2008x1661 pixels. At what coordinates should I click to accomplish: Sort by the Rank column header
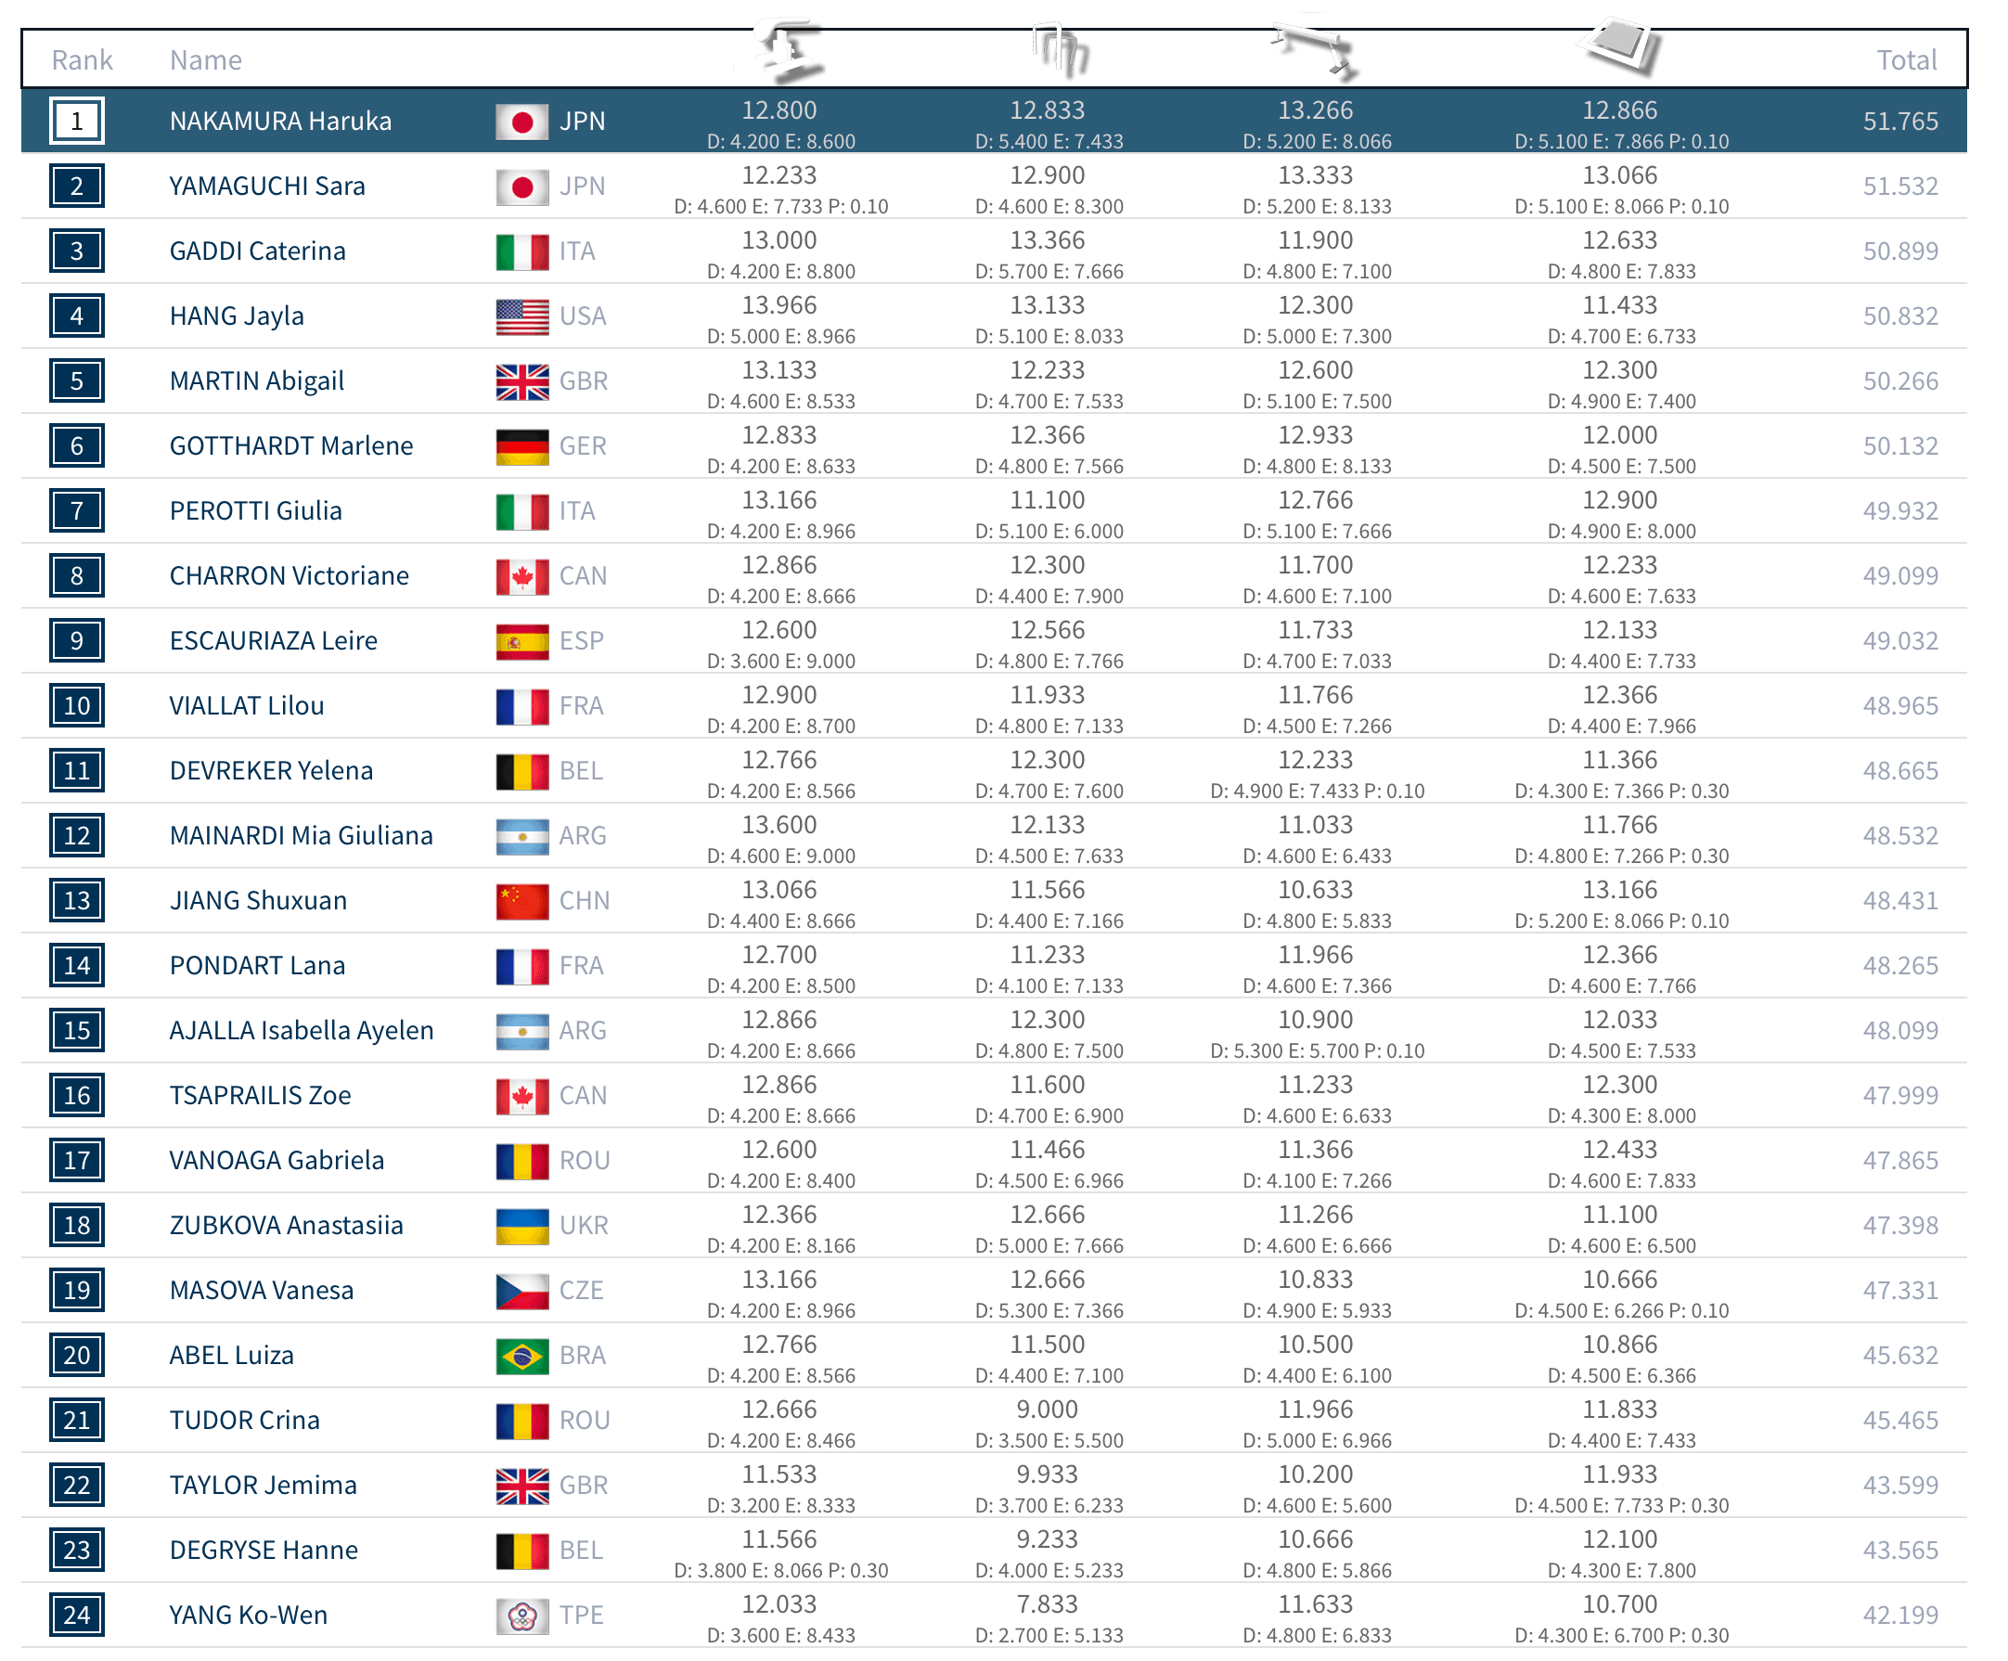click(x=83, y=60)
